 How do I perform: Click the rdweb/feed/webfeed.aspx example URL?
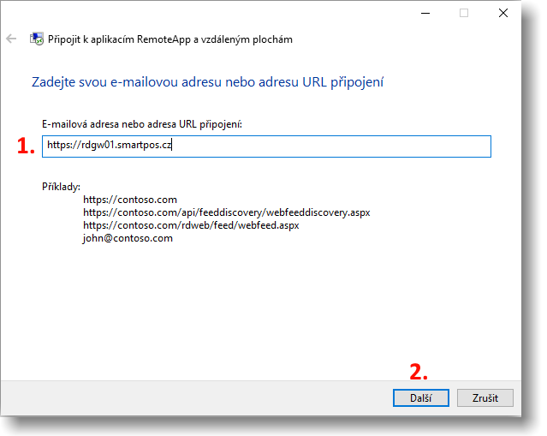[191, 225]
